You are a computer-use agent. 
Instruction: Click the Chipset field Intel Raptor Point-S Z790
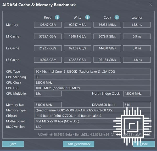92,116
